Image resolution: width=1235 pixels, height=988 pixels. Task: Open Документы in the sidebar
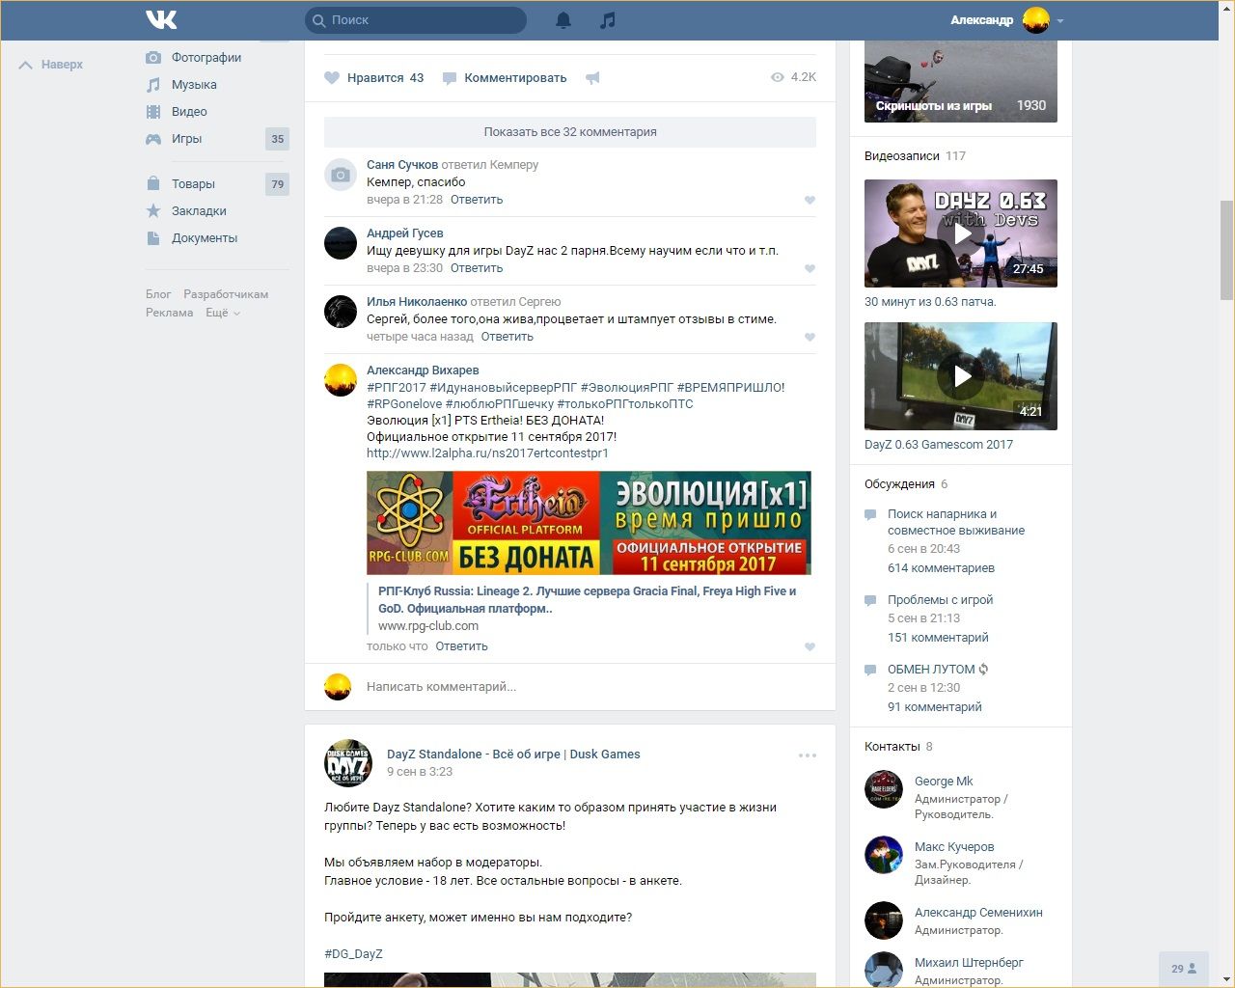[205, 238]
